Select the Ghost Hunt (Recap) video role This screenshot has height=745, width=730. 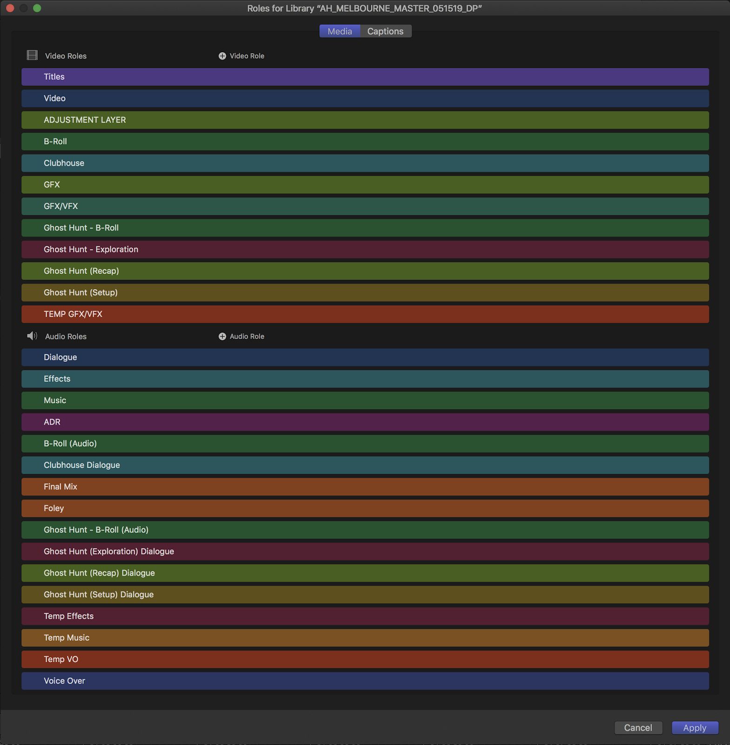click(x=365, y=271)
